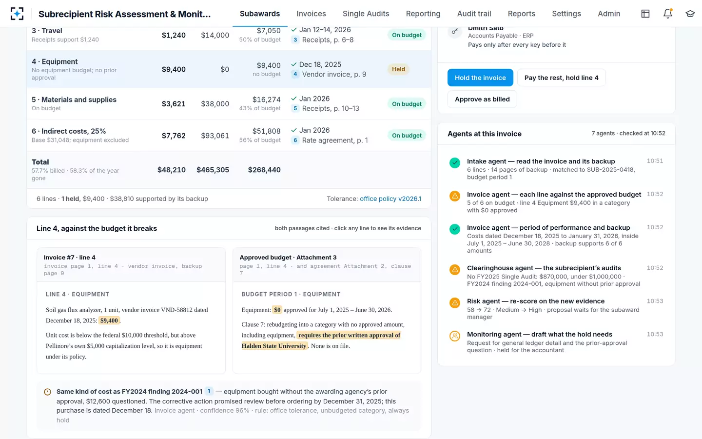The image size is (702, 439).
Task: Open citation badge 5 for Receipts, p. 10–13
Action: (295, 108)
